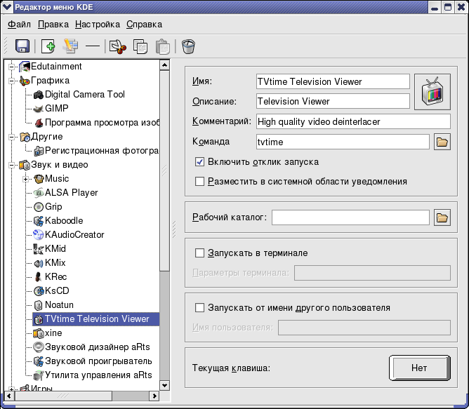Open the Справка menu
The width and height of the screenshot is (469, 409).
[x=144, y=25]
